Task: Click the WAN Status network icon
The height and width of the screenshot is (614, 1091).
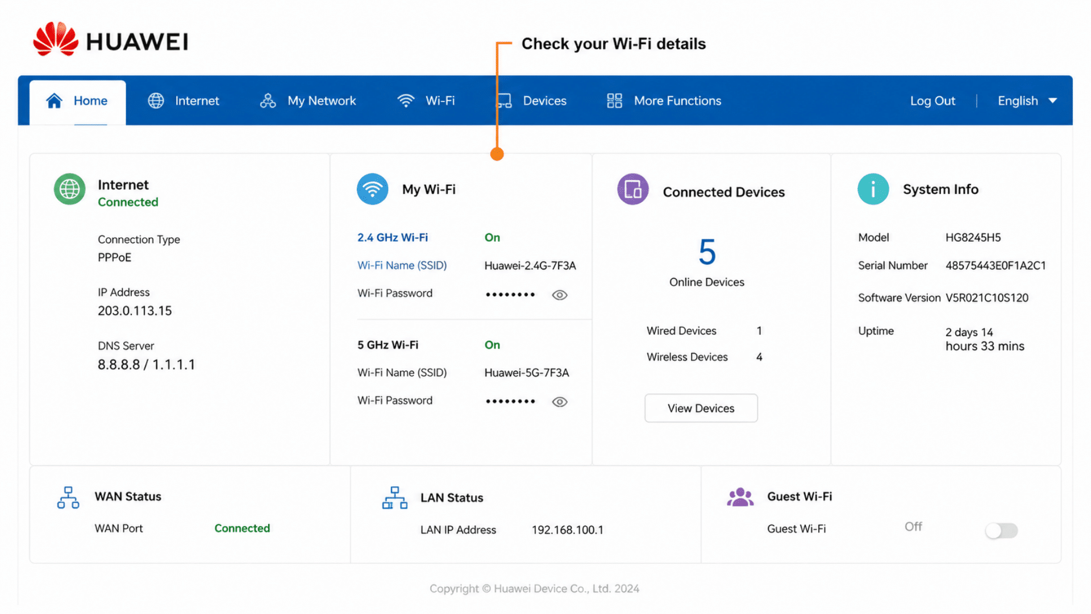Action: click(x=68, y=497)
